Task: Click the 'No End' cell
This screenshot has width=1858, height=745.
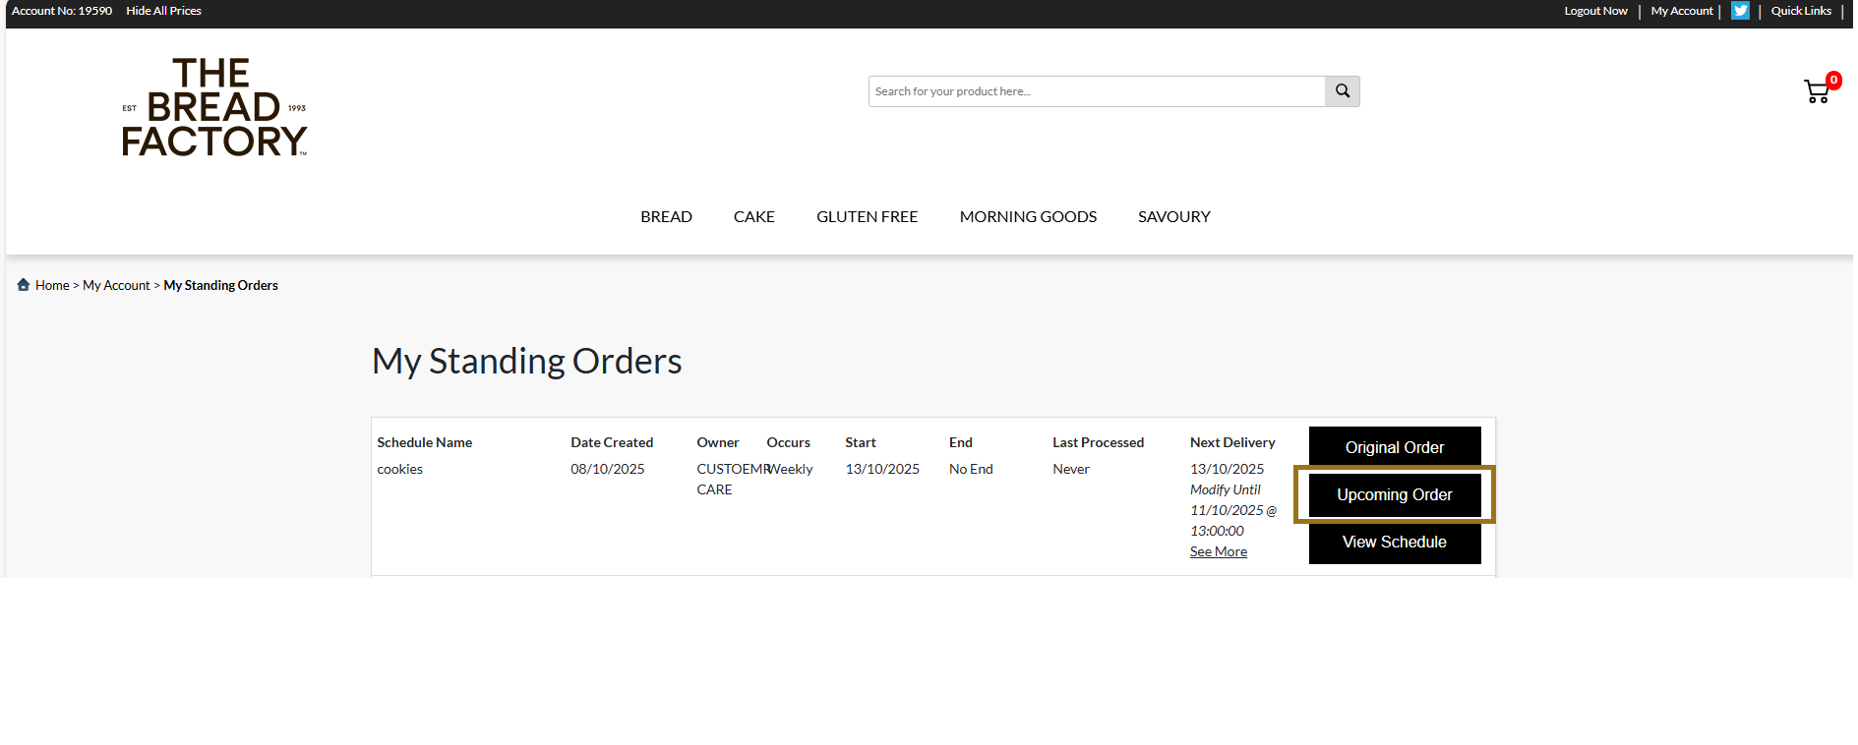Action: click(x=971, y=469)
